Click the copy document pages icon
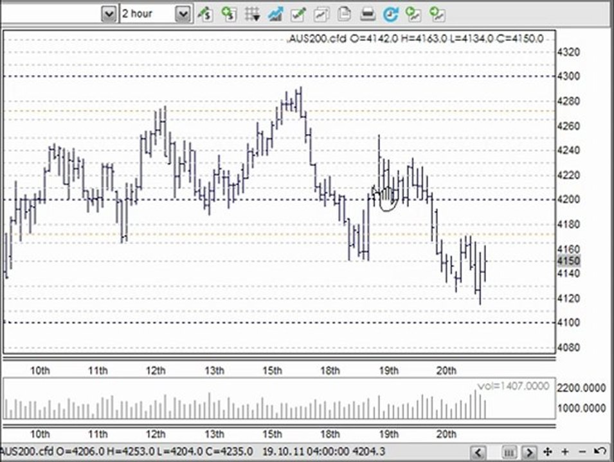Screen dimensions: 614x462 pos(344,14)
